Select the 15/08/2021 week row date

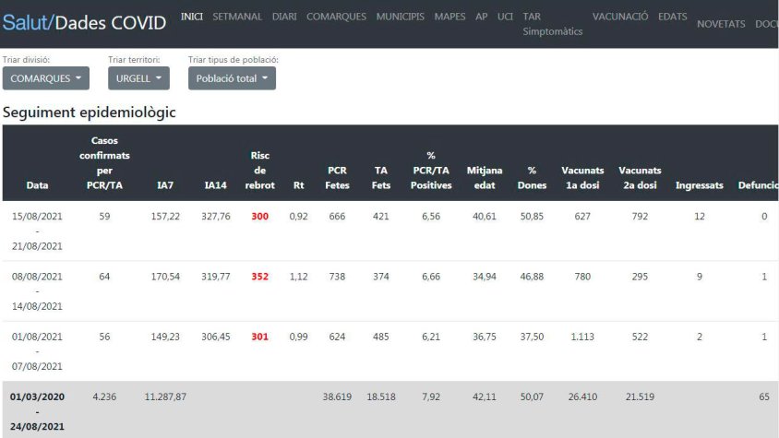tap(37, 216)
